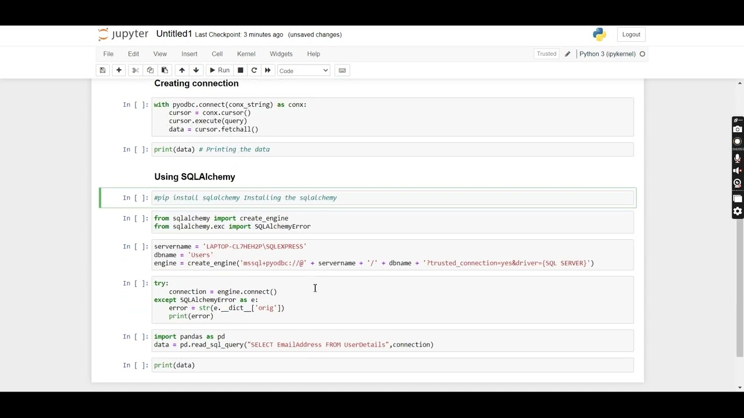Image resolution: width=744 pixels, height=418 pixels.
Task: Select the print(data) # Printing the data cell
Action: (392, 149)
